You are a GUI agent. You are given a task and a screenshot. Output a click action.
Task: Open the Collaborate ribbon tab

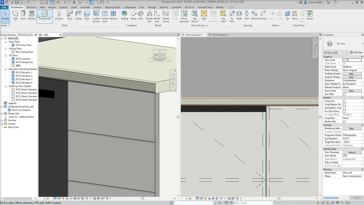coord(130,7)
